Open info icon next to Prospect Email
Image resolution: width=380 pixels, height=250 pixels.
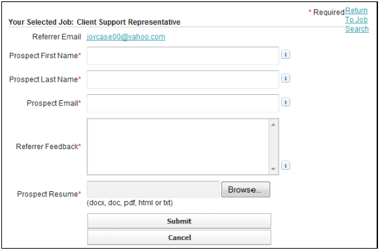tap(286, 102)
